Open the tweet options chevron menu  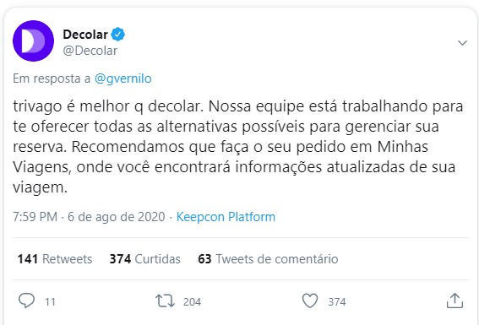point(462,43)
